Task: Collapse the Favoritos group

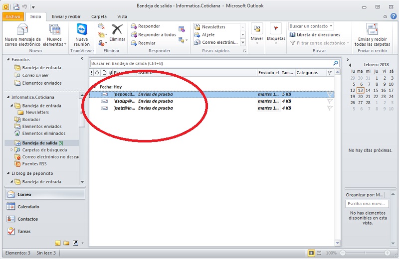Action: pyautogui.click(x=8, y=59)
